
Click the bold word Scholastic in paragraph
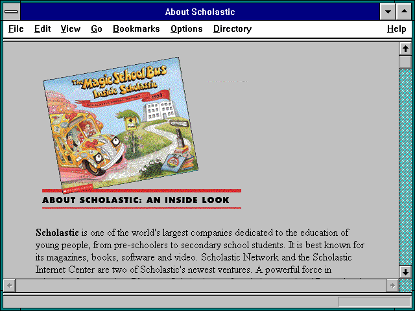pos(57,233)
